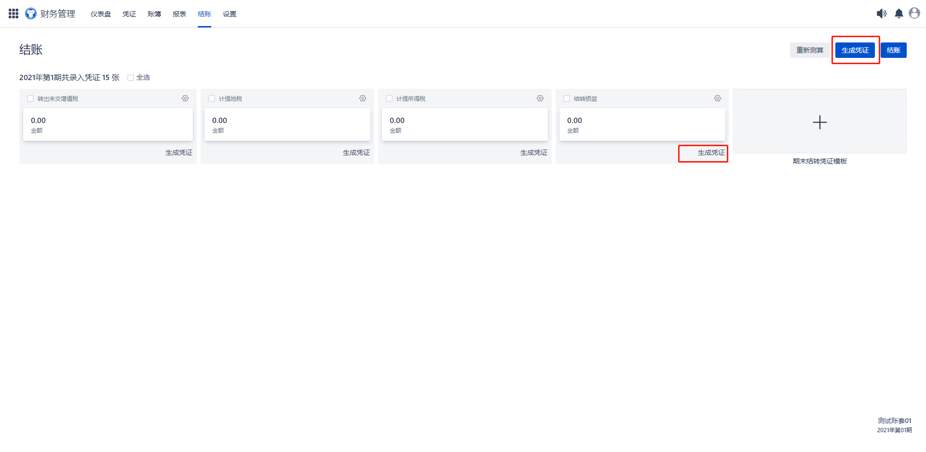Open the 凭证 menu
This screenshot has height=452, width=926.
129,14
